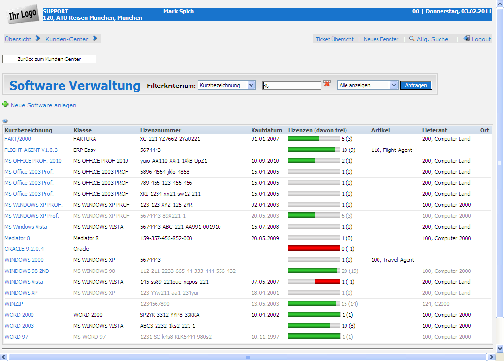504x361 pixels.
Task: Click the Lieferant column header
Action: coord(435,130)
